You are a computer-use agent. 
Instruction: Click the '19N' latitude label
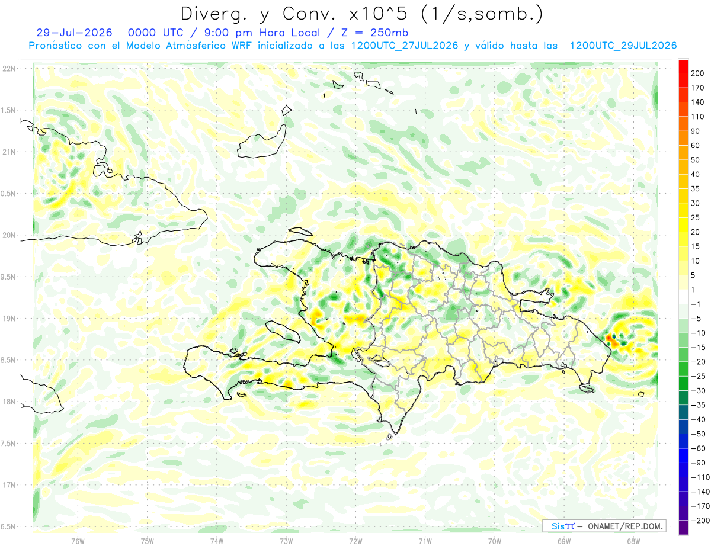coord(8,318)
